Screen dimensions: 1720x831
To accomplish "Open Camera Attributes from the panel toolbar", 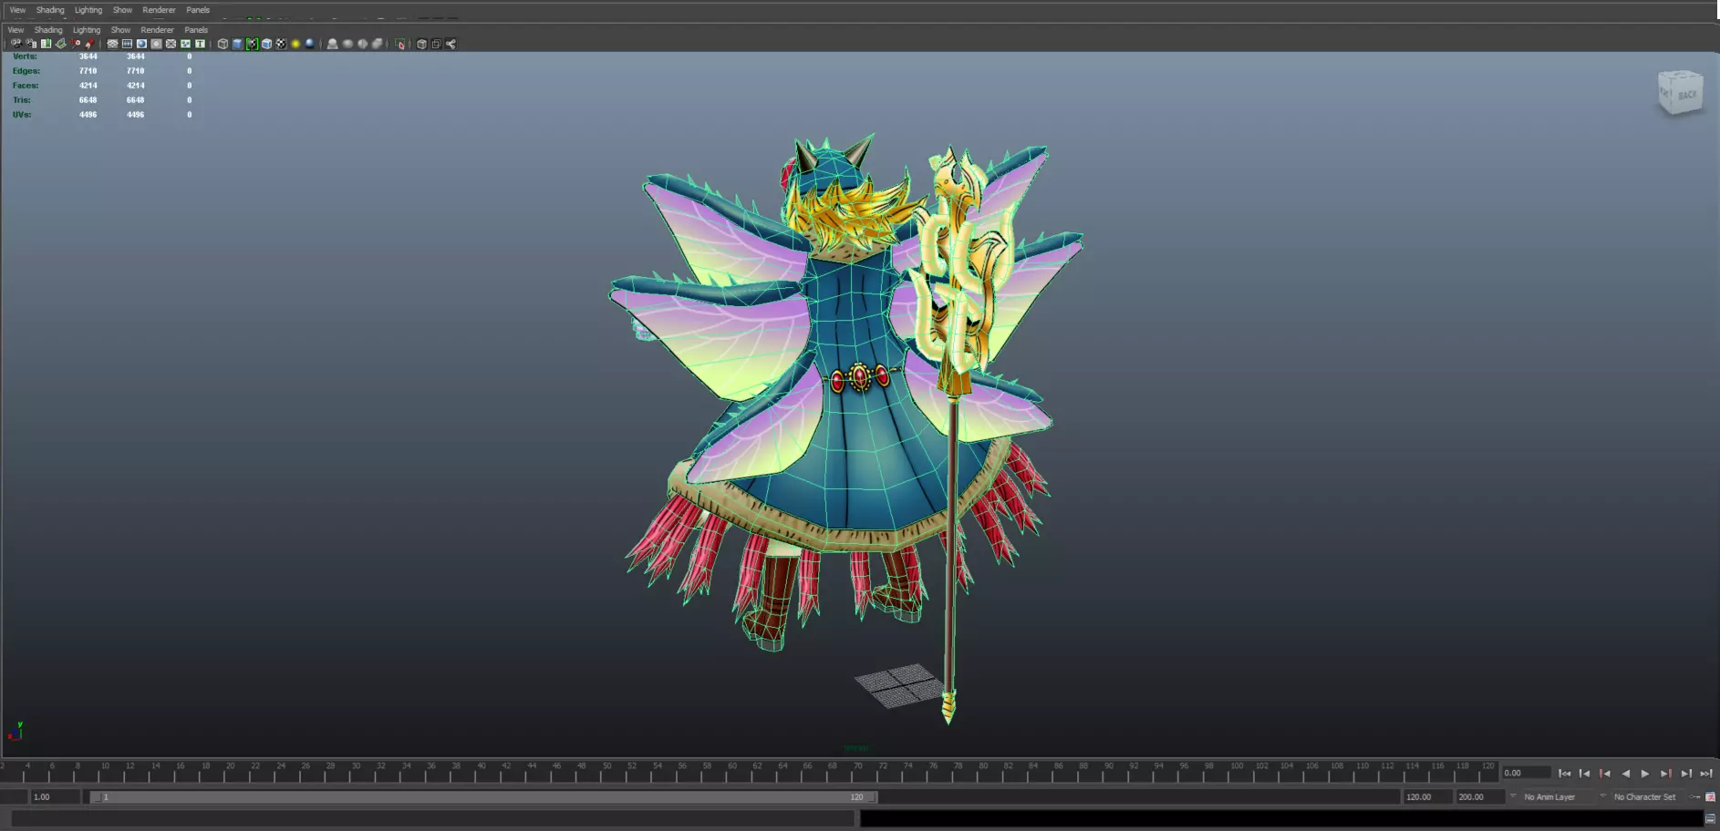I will [x=31, y=44].
